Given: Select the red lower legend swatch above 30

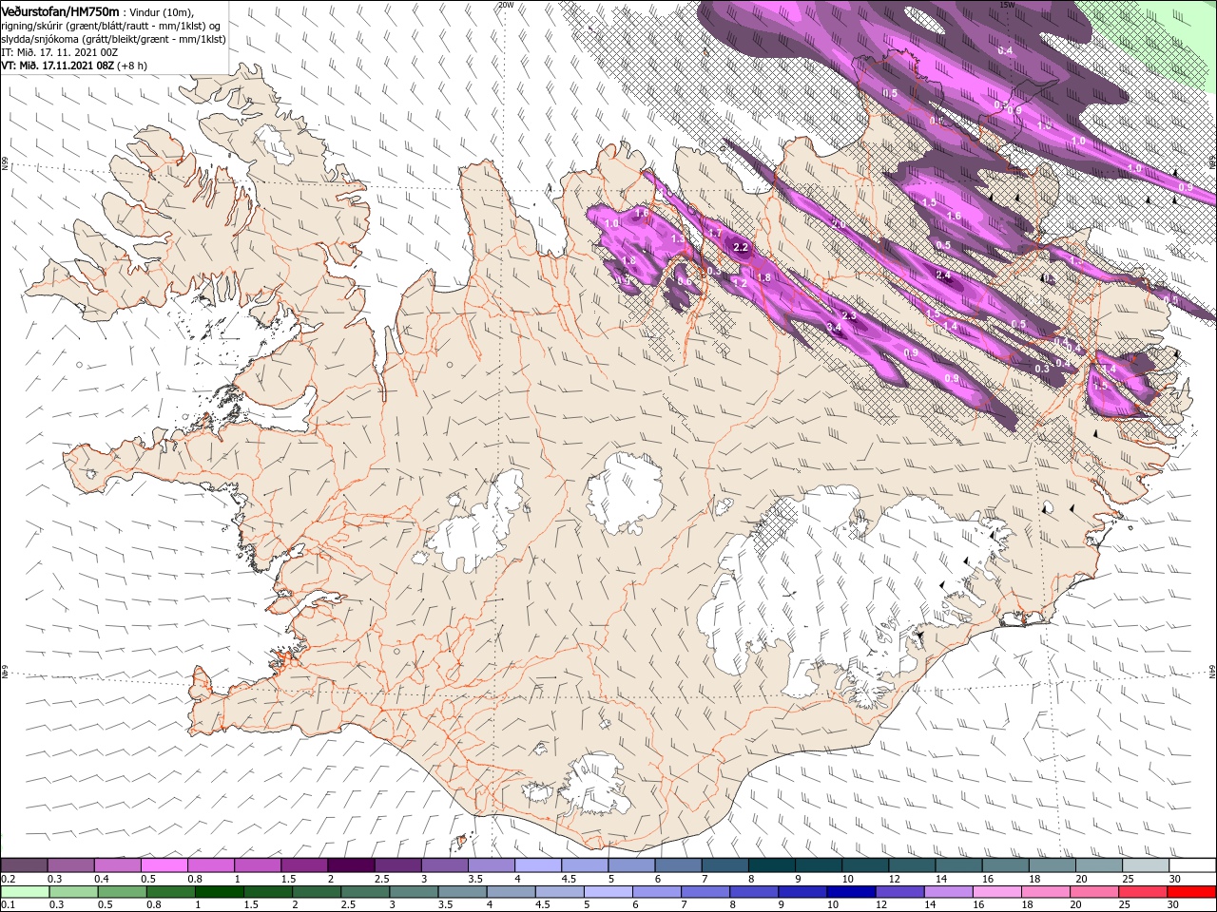Looking at the screenshot, I should coord(1191,892).
